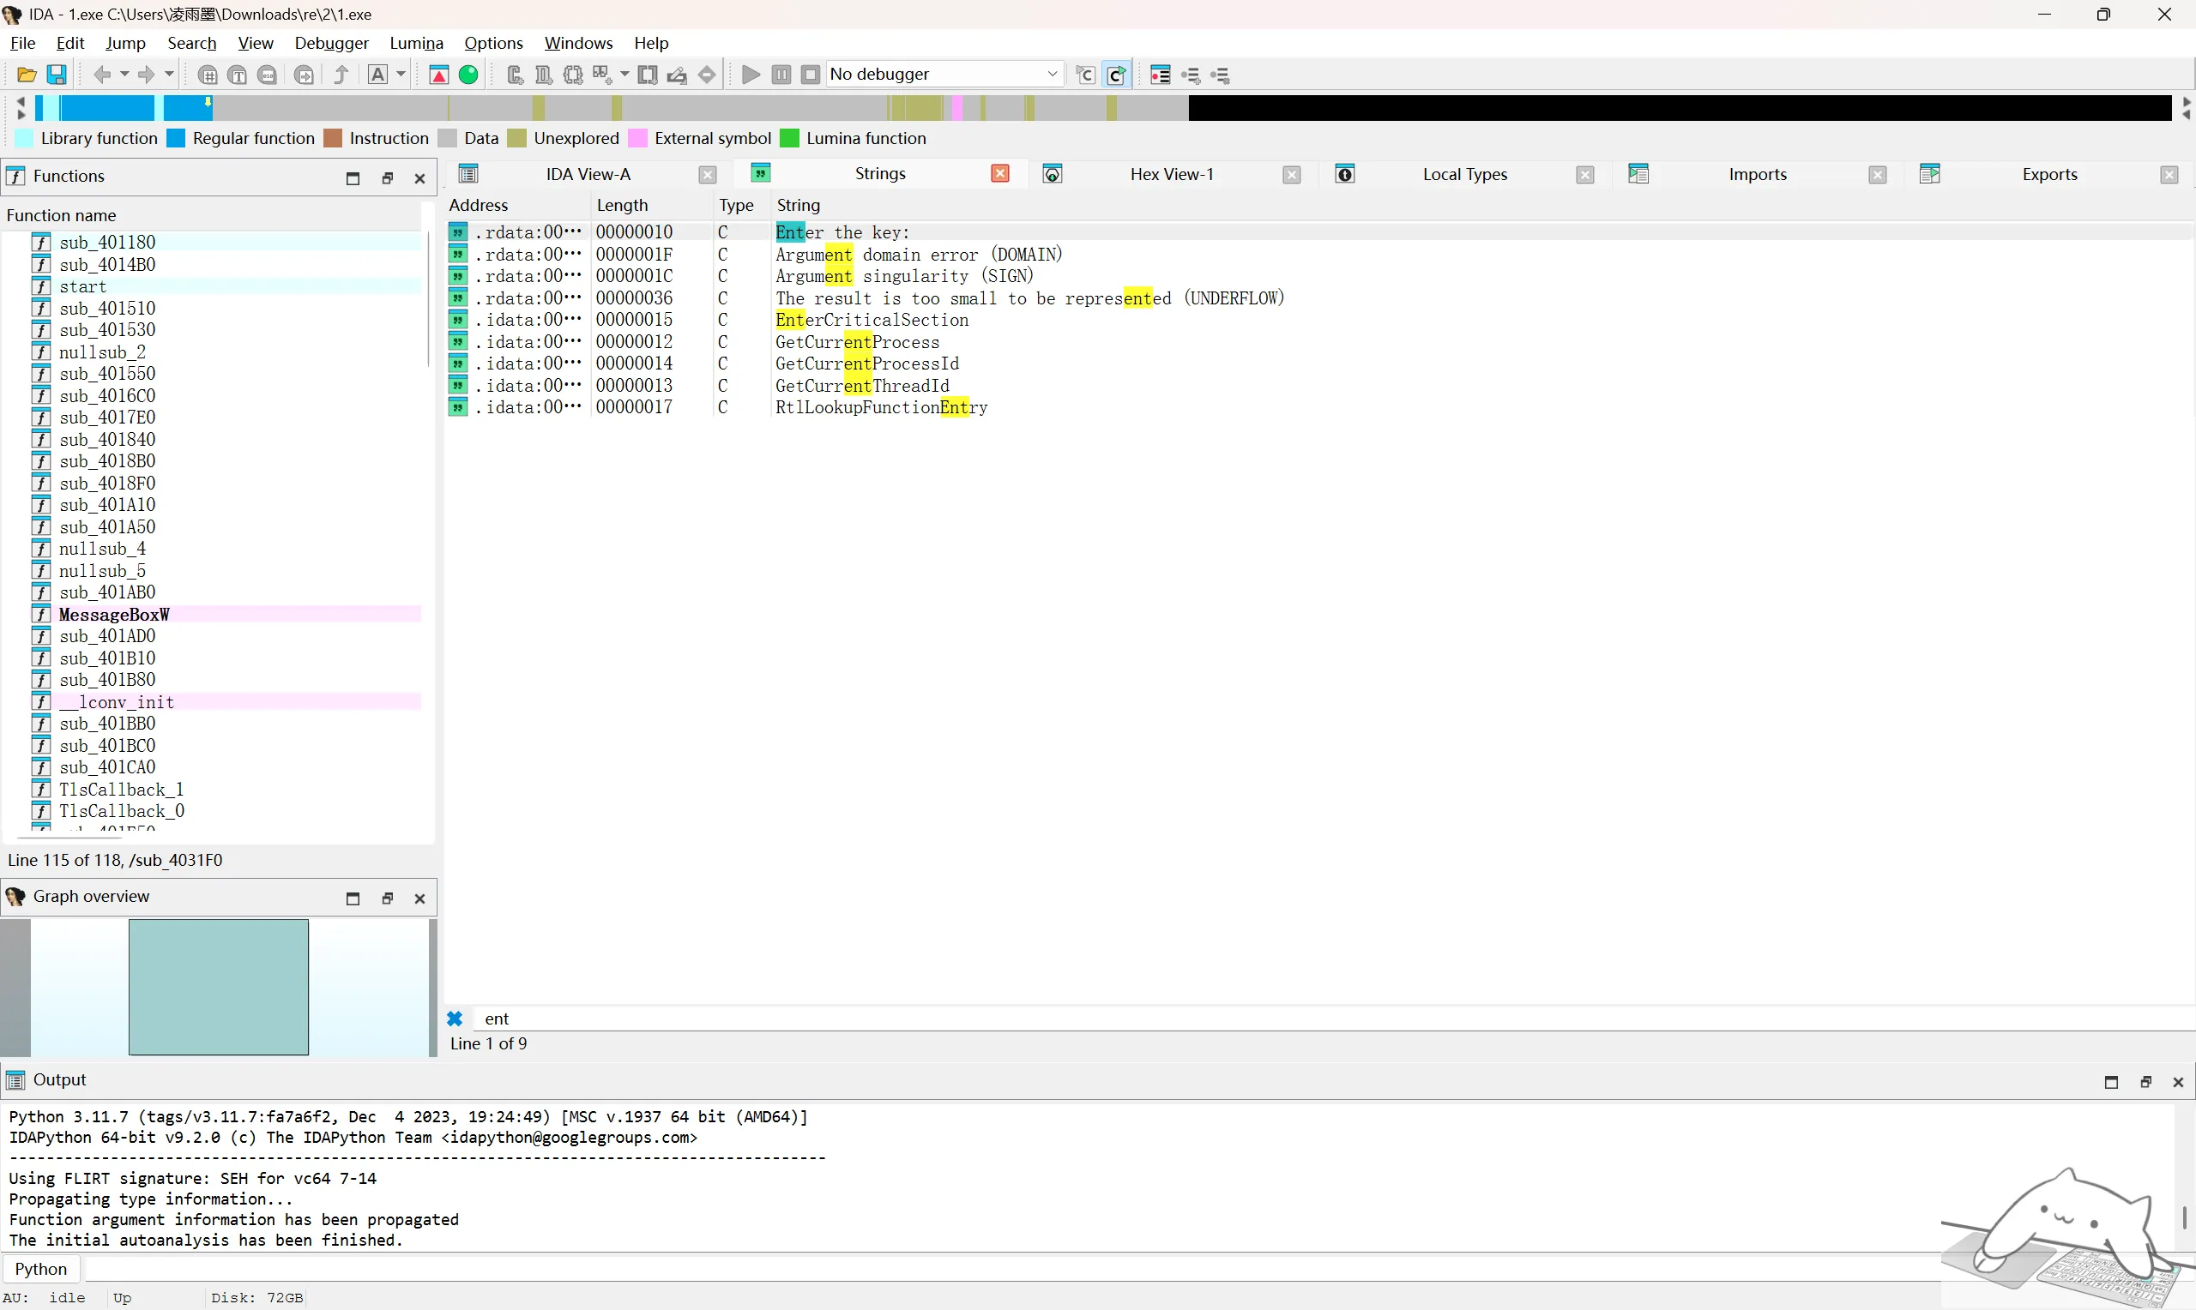This screenshot has height=1310, width=2196.
Task: Sort strings by the Length column header
Action: (652, 205)
